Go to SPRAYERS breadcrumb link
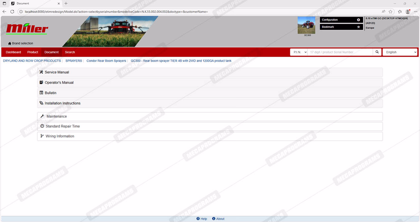This screenshot has width=420, height=222. (73, 61)
